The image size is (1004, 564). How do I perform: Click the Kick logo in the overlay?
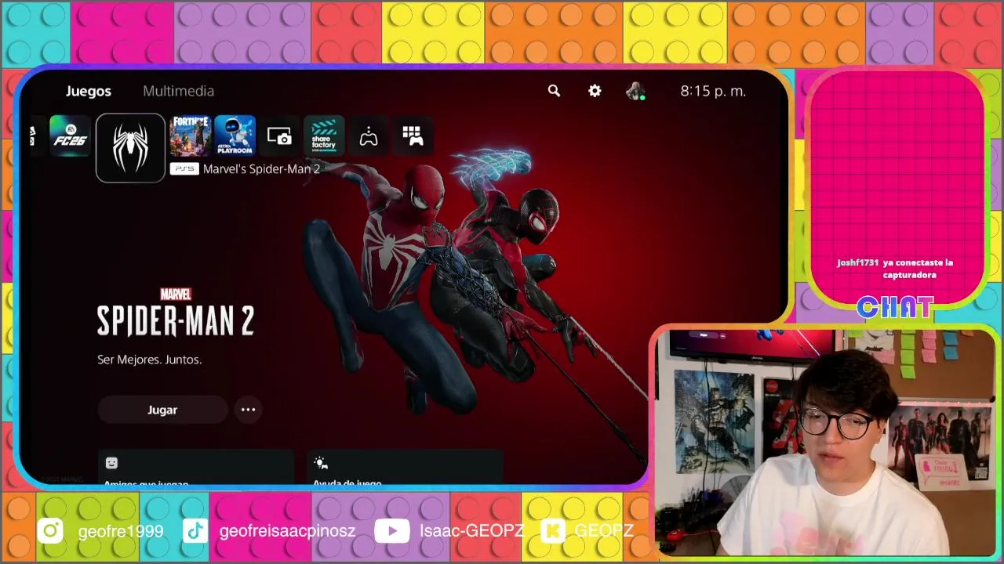(554, 531)
